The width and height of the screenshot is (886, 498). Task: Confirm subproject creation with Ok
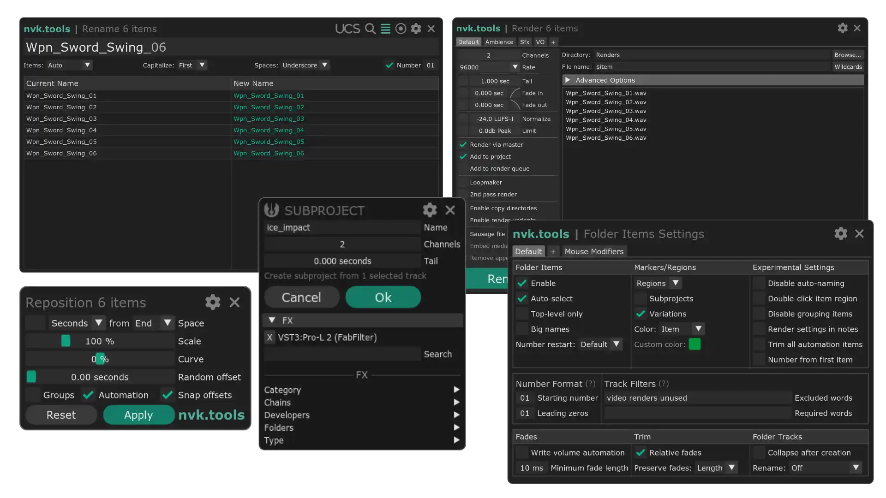pos(383,297)
